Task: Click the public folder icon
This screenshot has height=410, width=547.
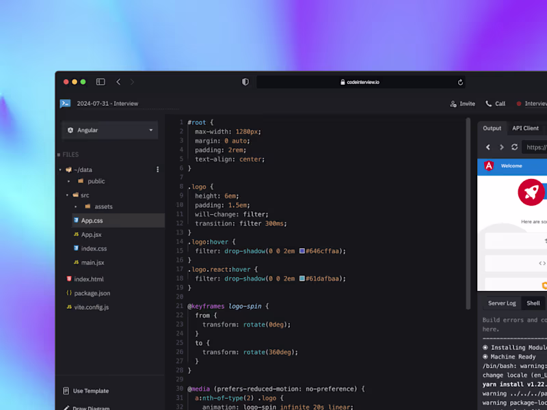Action: pyautogui.click(x=81, y=181)
